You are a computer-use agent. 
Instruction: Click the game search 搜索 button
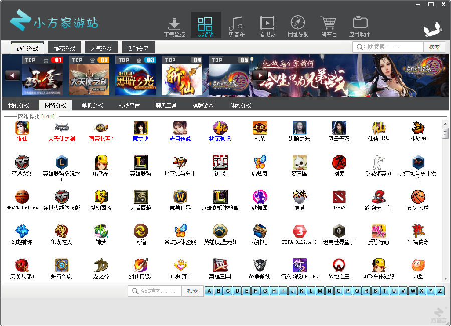tap(192, 291)
